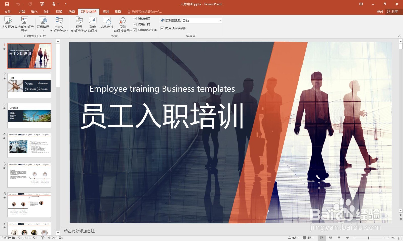
Task: Start slideshow from beginning (从头开始)
Action: point(8,23)
